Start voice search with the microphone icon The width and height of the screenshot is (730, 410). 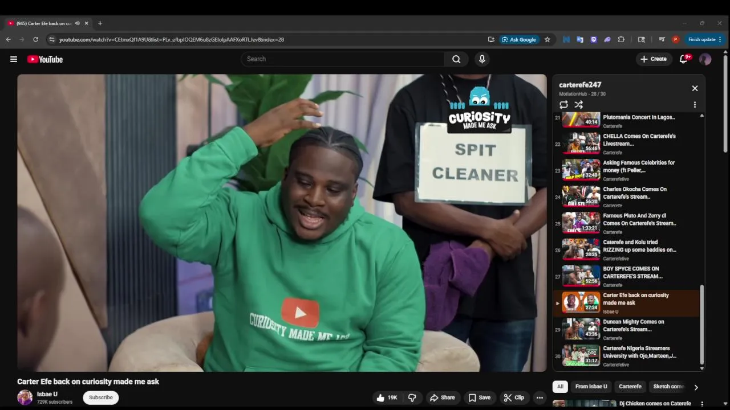tap(482, 59)
